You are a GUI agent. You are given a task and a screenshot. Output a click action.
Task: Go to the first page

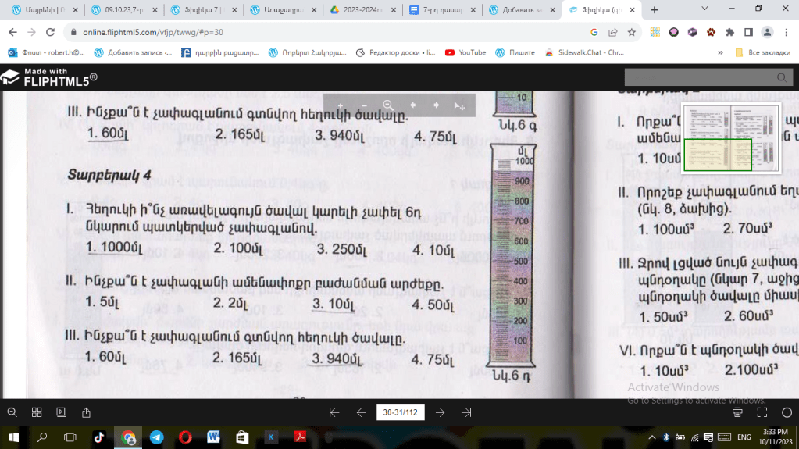[334, 412]
